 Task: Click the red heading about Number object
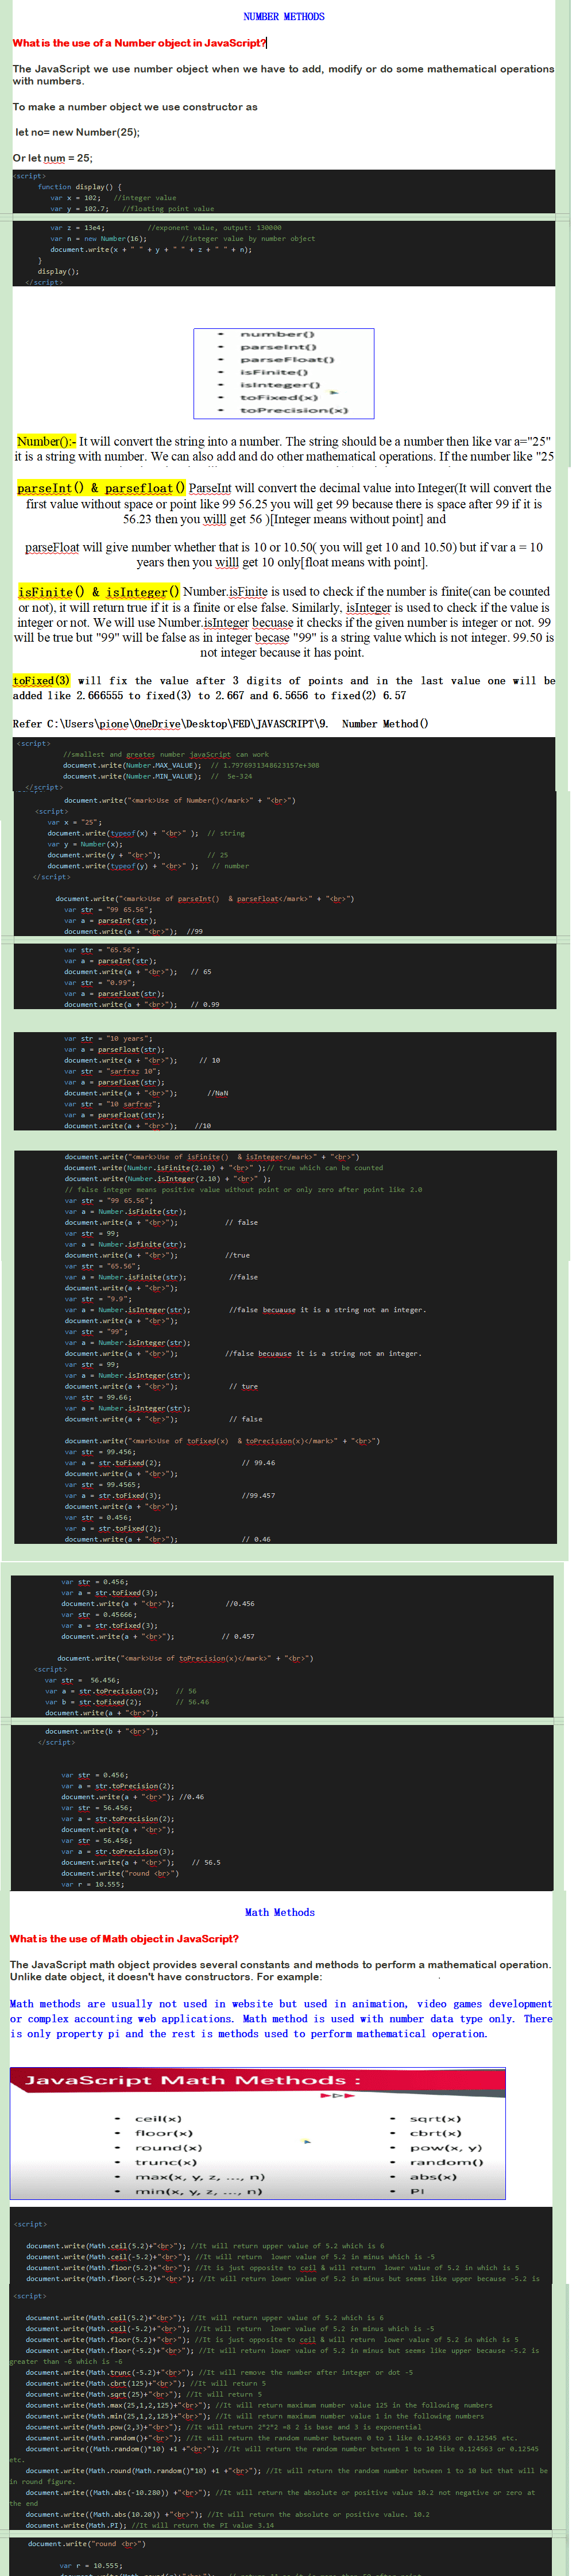pos(139,43)
